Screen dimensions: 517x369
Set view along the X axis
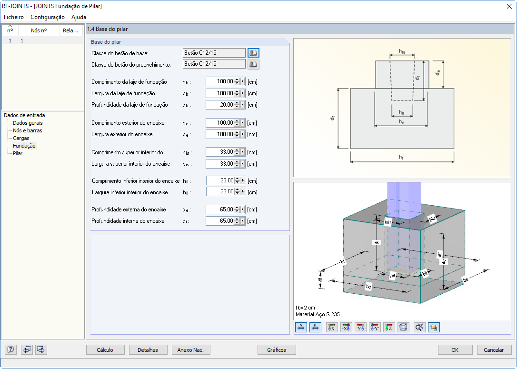pyautogui.click(x=332, y=327)
